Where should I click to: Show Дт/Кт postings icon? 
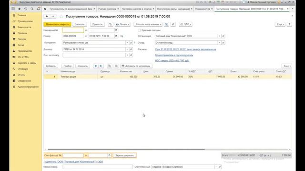tap(111, 24)
